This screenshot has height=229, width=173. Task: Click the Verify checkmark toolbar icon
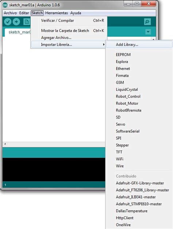click(8, 22)
